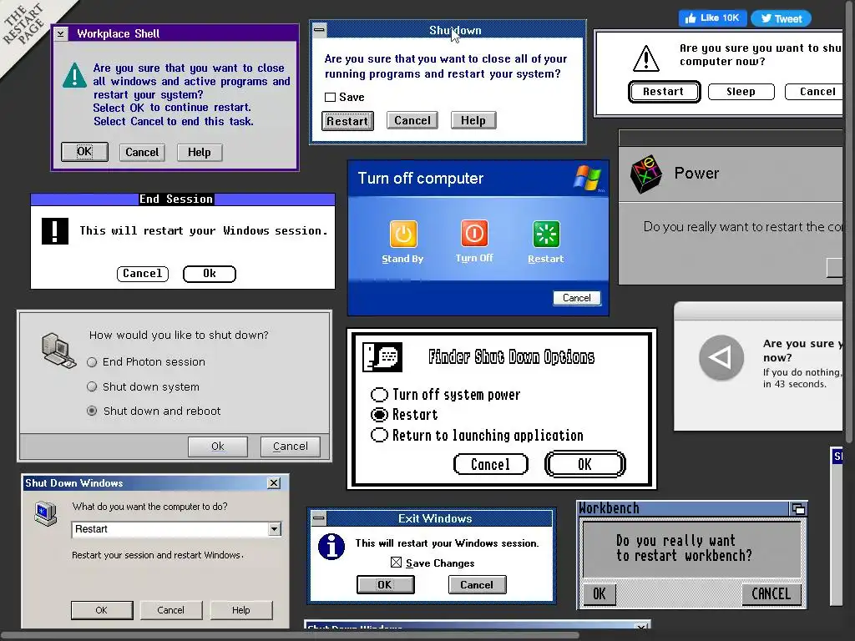The image size is (855, 641).
Task: Click OK in Finder Shut Down Options
Action: tap(584, 464)
